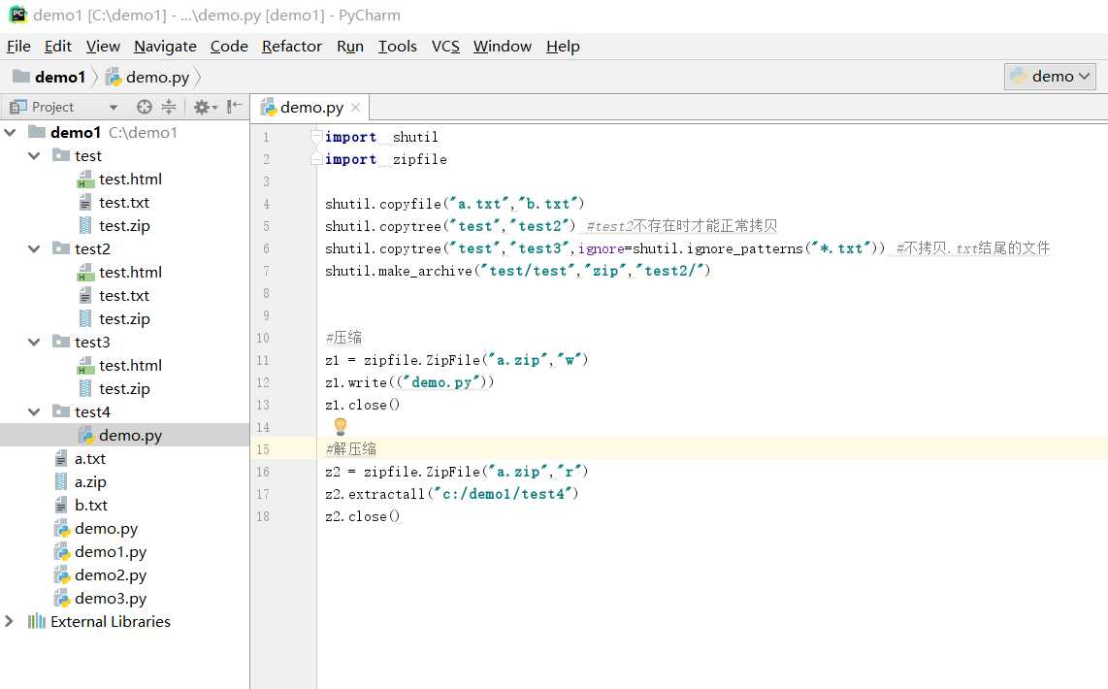Click line number 11 in the gutter

coord(263,360)
